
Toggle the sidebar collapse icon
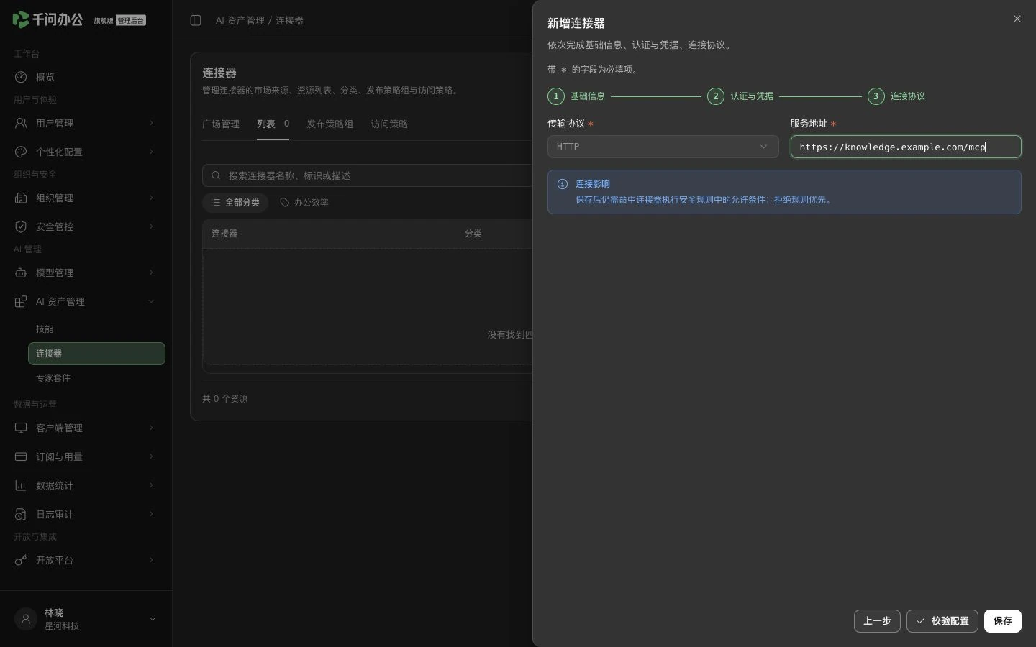pos(196,20)
